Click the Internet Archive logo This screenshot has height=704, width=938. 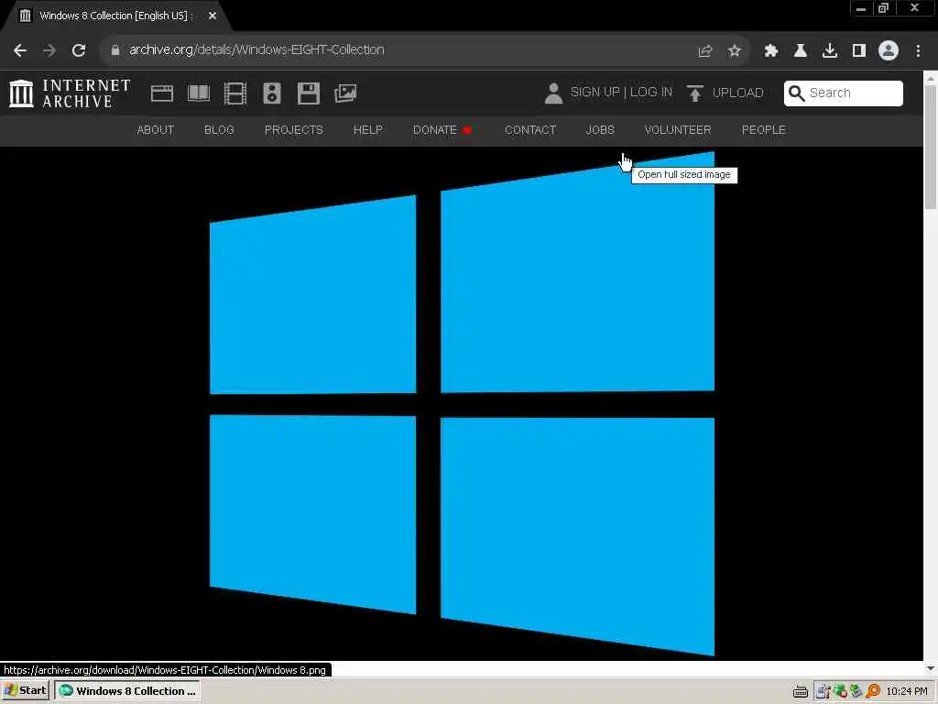pyautogui.click(x=70, y=93)
